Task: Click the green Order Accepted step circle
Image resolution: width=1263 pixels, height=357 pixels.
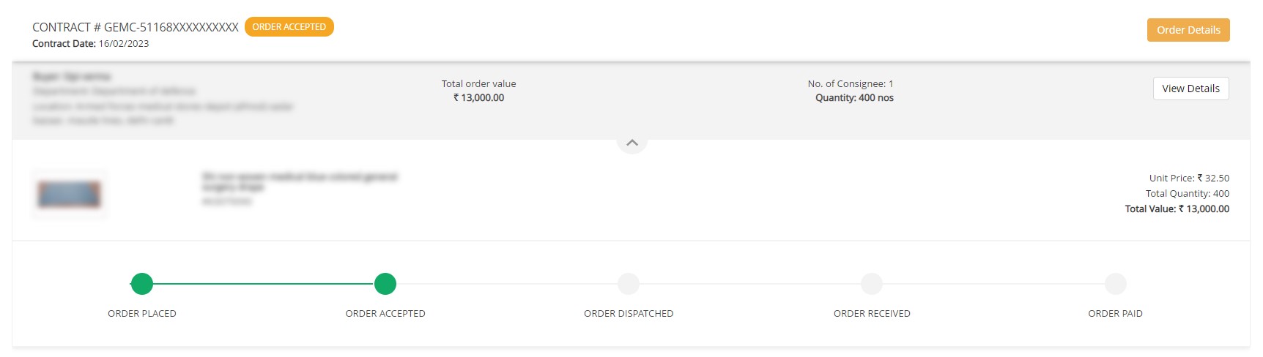Action: tap(385, 284)
